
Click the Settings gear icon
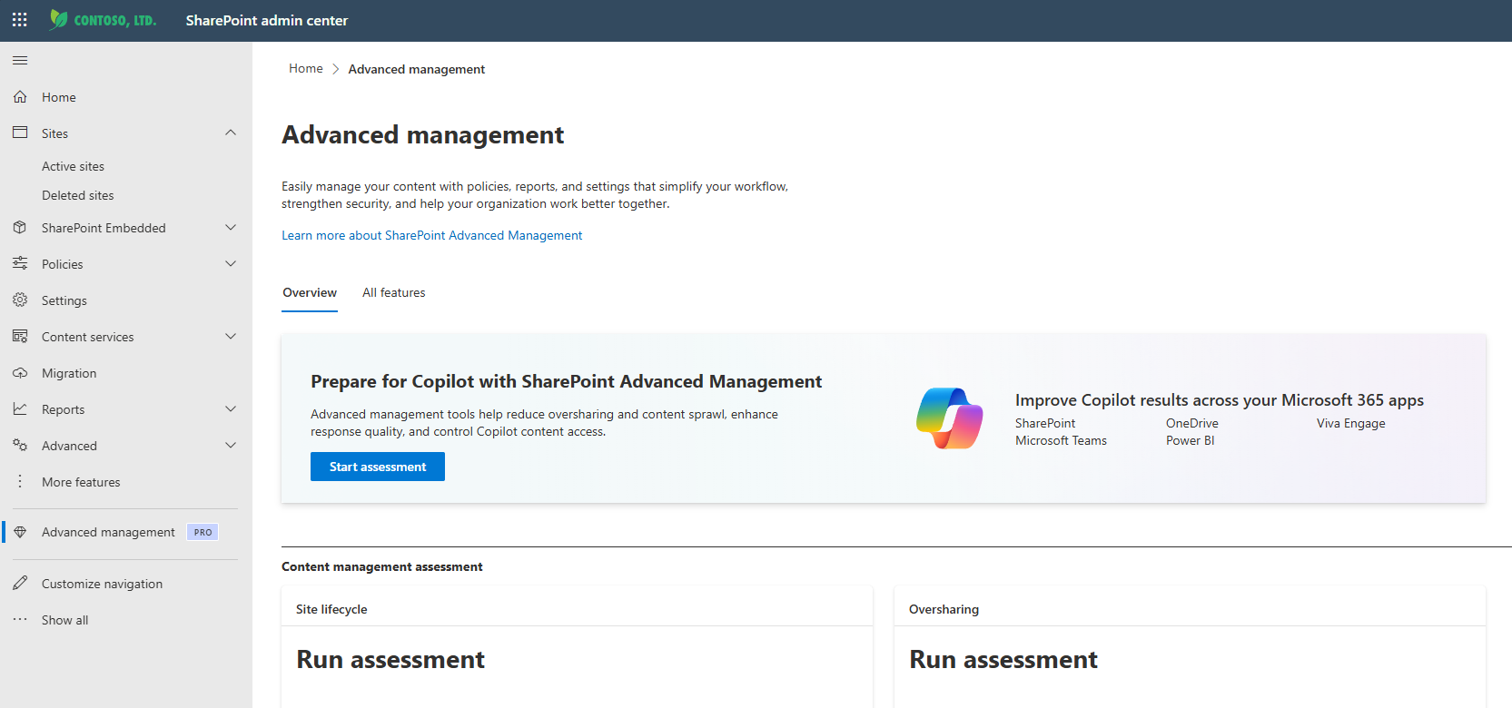click(20, 300)
